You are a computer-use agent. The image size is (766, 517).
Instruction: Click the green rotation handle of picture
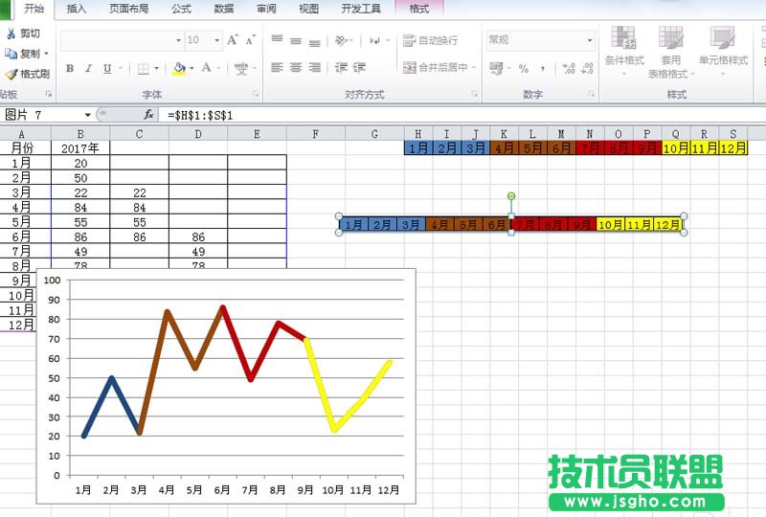click(x=511, y=196)
